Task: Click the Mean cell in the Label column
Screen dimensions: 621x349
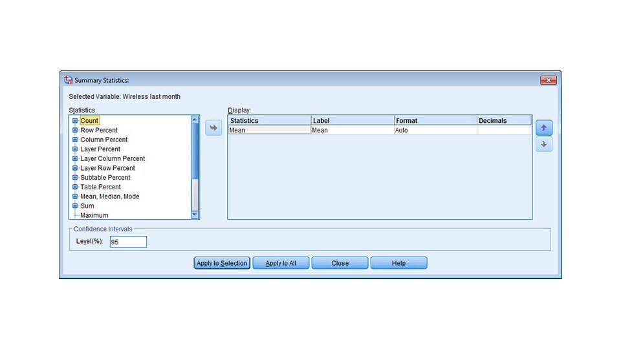Action: click(x=353, y=130)
